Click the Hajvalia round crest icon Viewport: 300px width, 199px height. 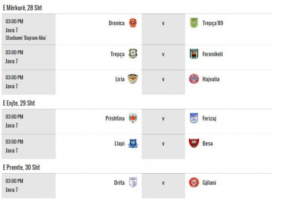(194, 79)
